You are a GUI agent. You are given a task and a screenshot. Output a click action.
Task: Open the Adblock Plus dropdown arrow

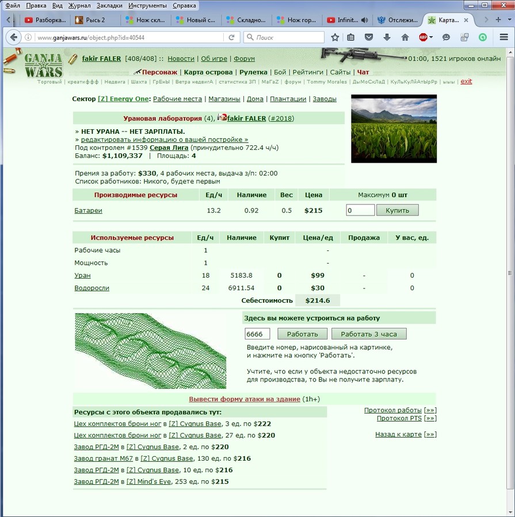coord(431,37)
